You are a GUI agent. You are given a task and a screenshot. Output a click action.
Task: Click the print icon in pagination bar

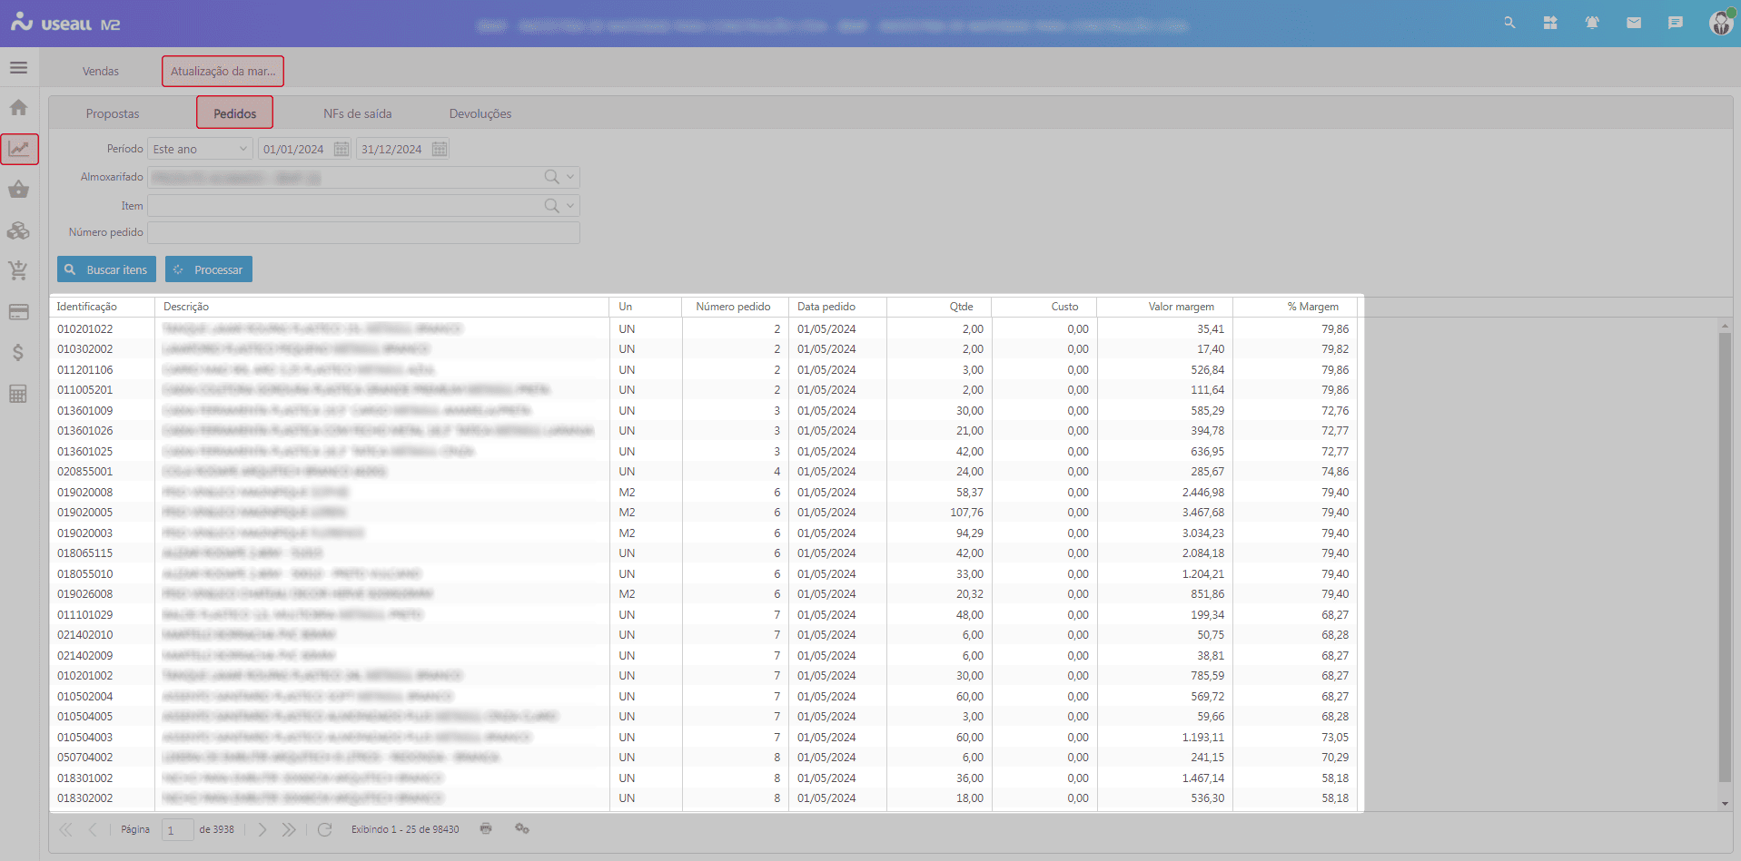tap(486, 828)
